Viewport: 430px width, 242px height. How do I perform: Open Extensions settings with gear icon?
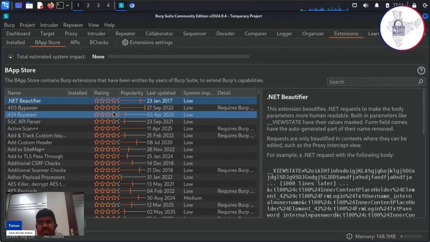(147, 42)
